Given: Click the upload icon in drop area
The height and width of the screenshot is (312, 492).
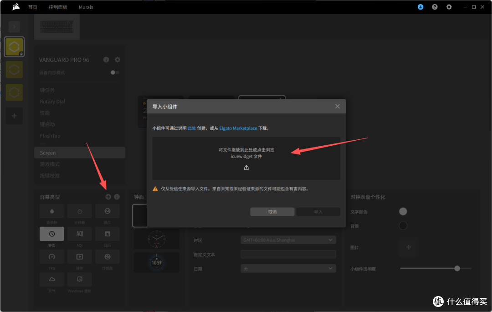Looking at the screenshot, I should 246,168.
